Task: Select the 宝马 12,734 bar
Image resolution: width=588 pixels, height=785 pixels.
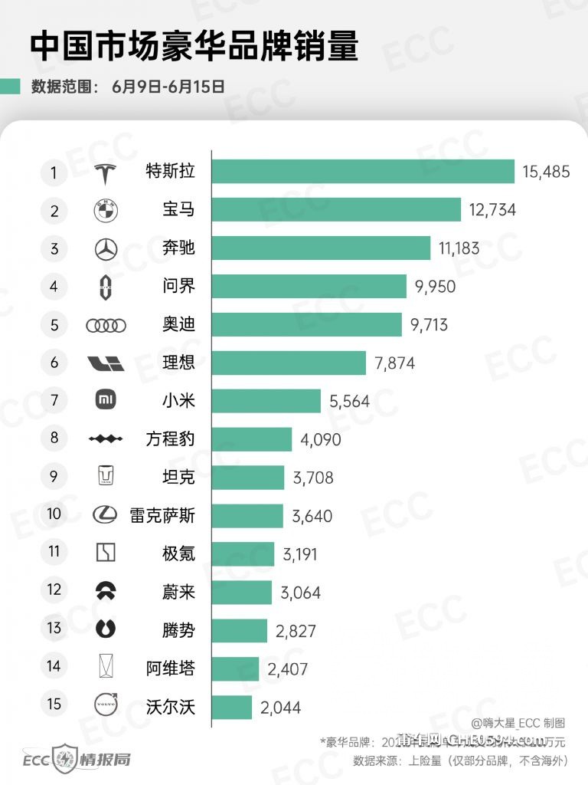Action: (x=336, y=209)
